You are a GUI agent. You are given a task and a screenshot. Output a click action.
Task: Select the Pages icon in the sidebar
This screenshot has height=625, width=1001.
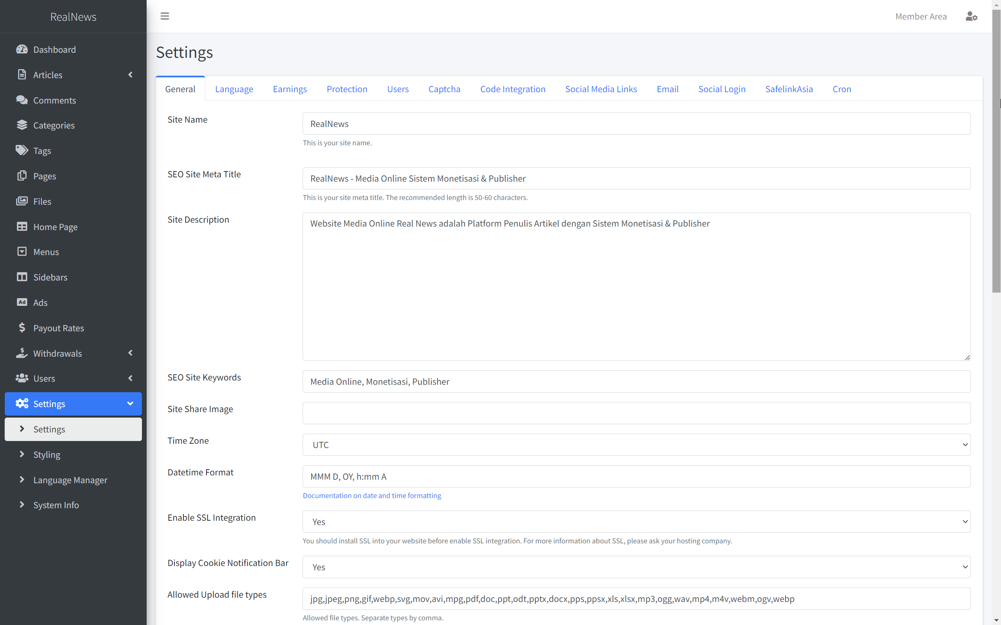pyautogui.click(x=22, y=176)
